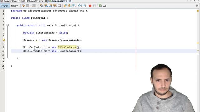Viewport: 200px width, 112px height.
Task: Toggle Highlight Search icon
Action: pos(55,6)
